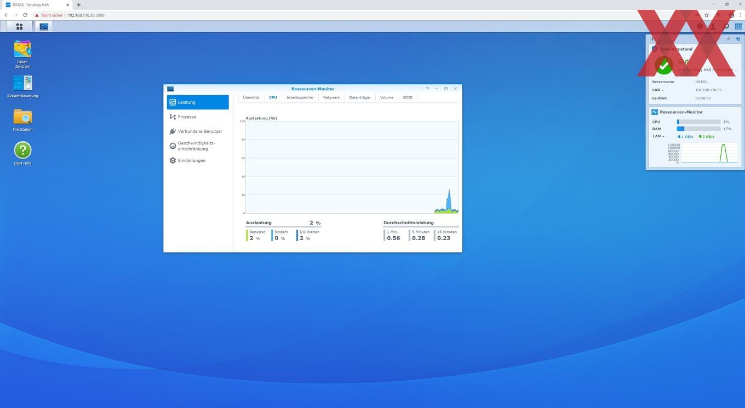745x408 pixels.
Task: Click the 1 Min. average value 0.56
Action: (393, 238)
